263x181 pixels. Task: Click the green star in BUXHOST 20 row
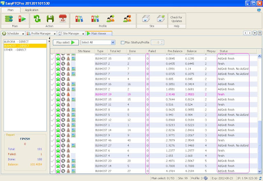tap(58, 161)
